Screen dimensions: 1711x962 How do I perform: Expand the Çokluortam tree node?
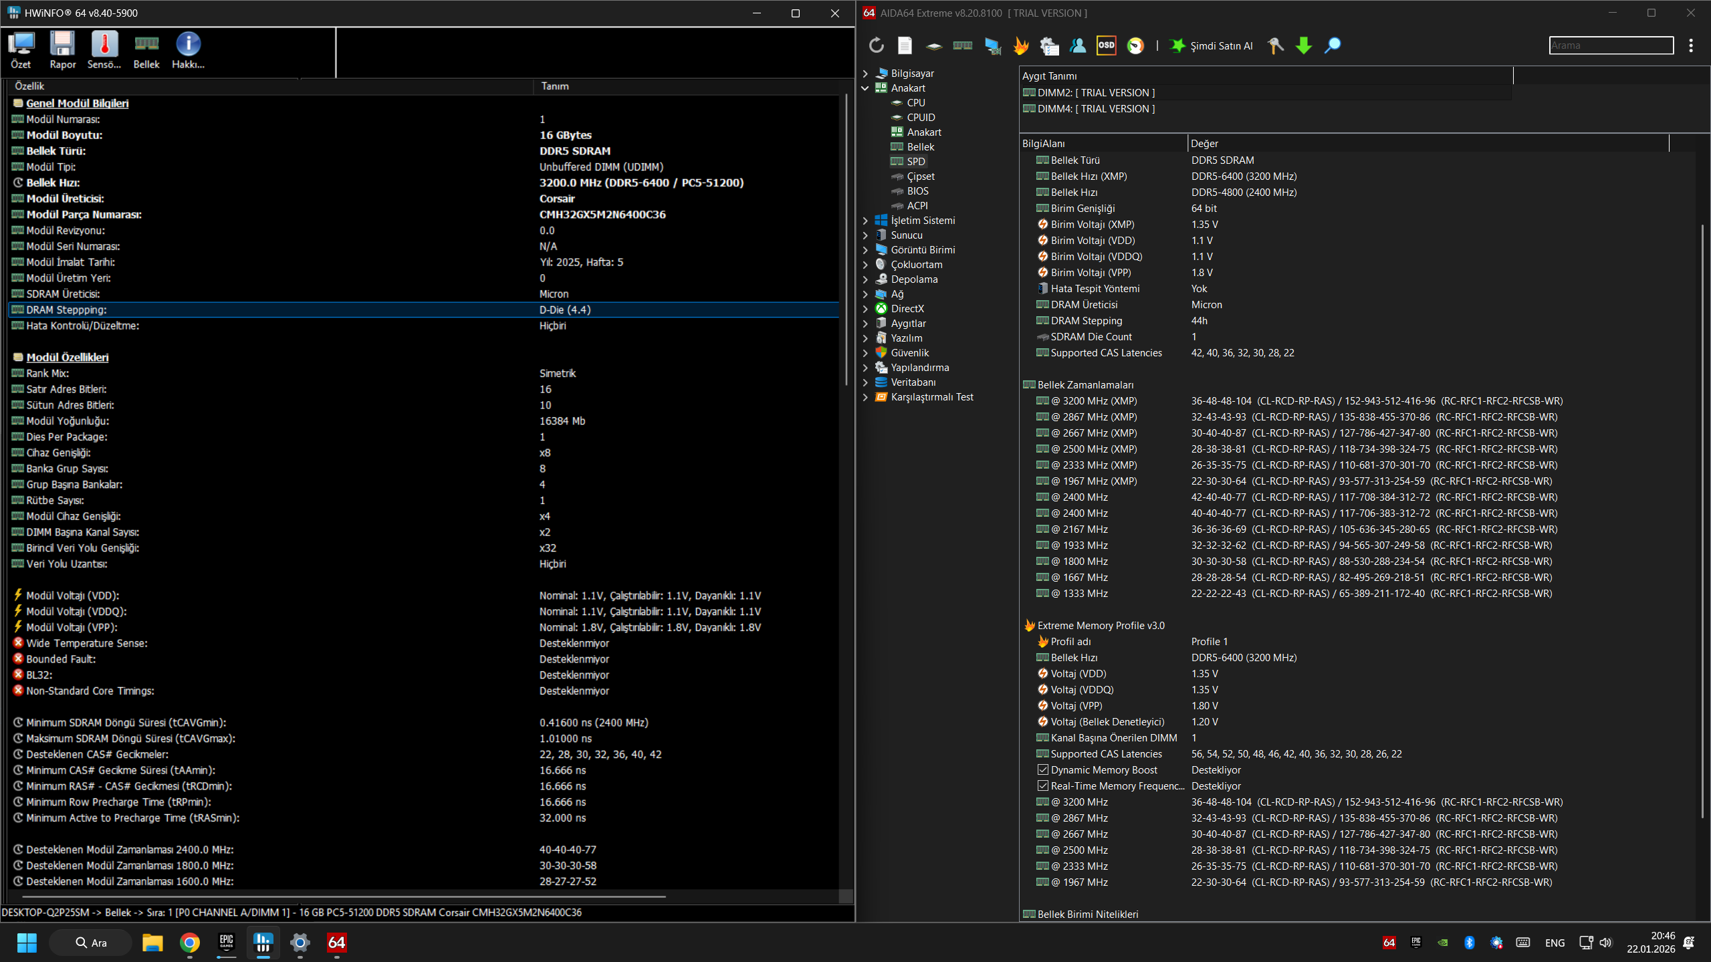(x=865, y=265)
